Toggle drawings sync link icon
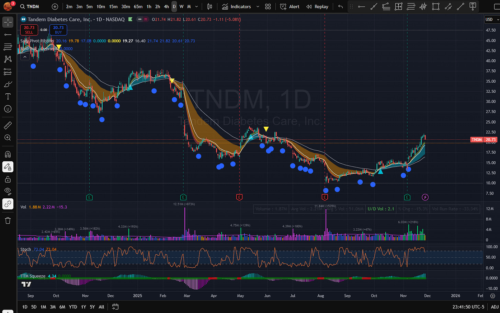The height and width of the screenshot is (313, 500). pos(8,204)
